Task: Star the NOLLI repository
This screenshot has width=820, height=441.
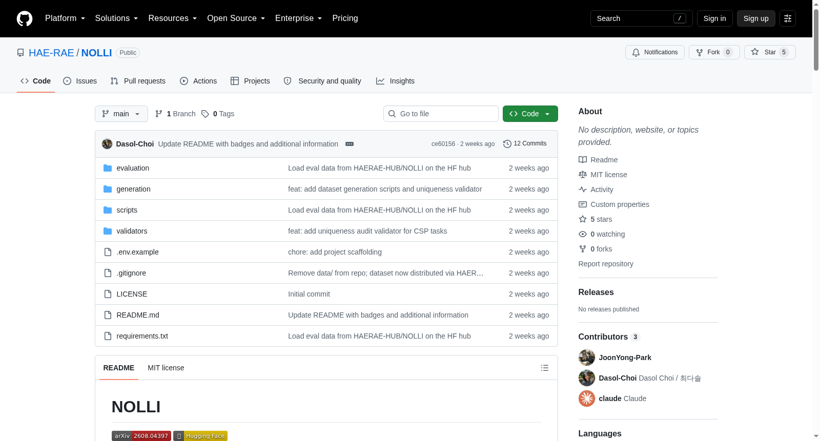Action: click(x=770, y=52)
